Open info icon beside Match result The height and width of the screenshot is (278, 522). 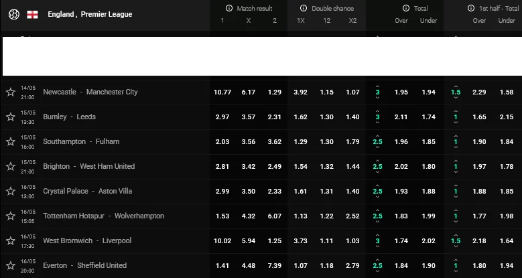pos(230,9)
